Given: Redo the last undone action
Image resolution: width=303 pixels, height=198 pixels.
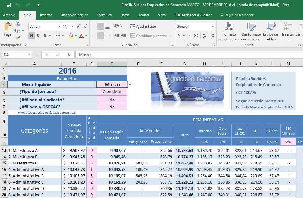Looking at the screenshot, I should point(28,5).
